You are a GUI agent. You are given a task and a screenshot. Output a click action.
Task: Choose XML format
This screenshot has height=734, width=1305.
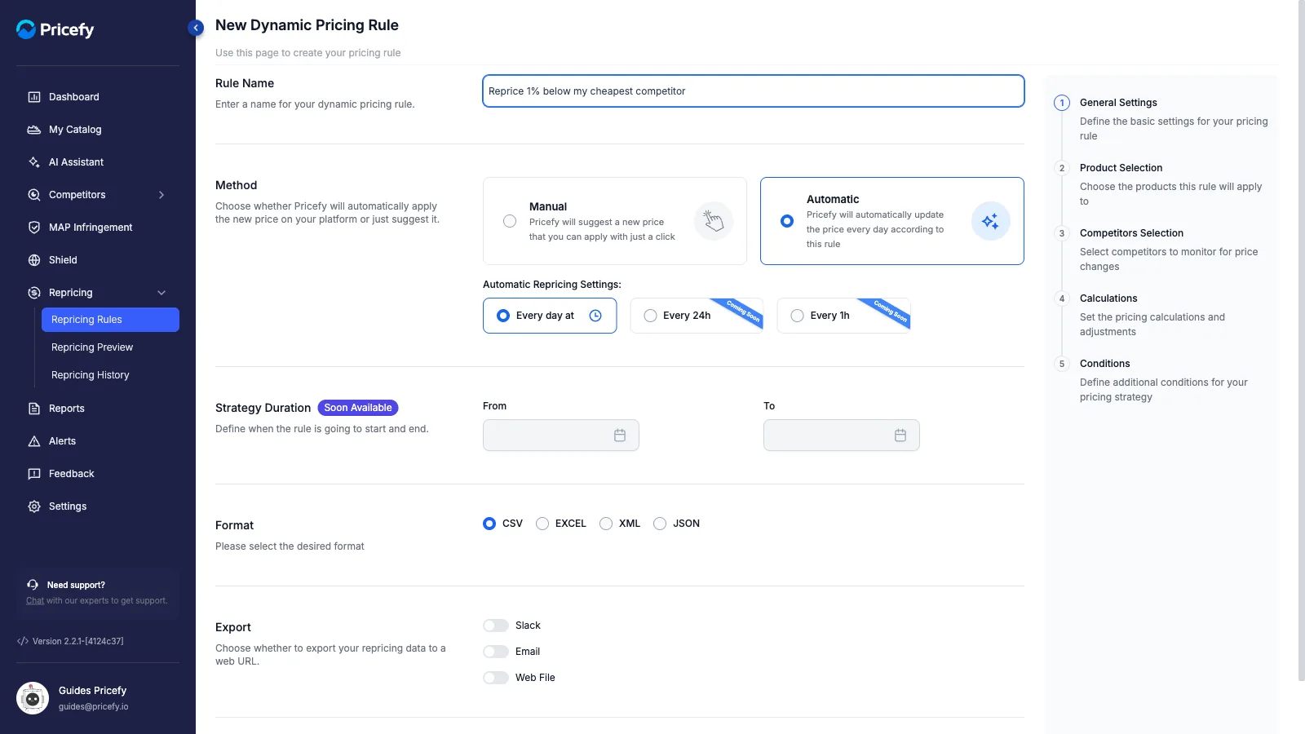point(606,524)
